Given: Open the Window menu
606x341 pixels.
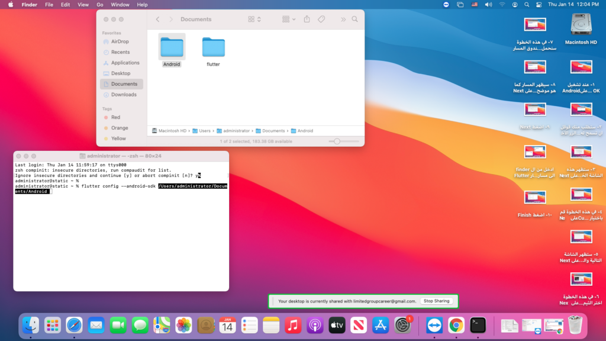Looking at the screenshot, I should [120, 5].
